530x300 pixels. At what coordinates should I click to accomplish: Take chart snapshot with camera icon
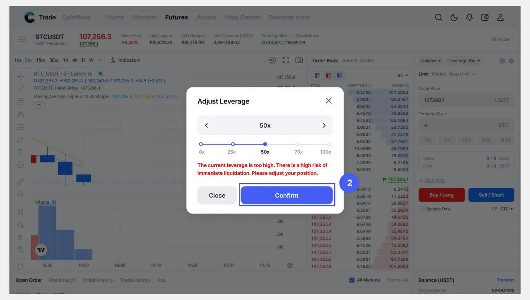tap(299, 60)
